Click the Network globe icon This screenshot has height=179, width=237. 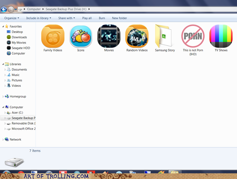click(x=7, y=139)
